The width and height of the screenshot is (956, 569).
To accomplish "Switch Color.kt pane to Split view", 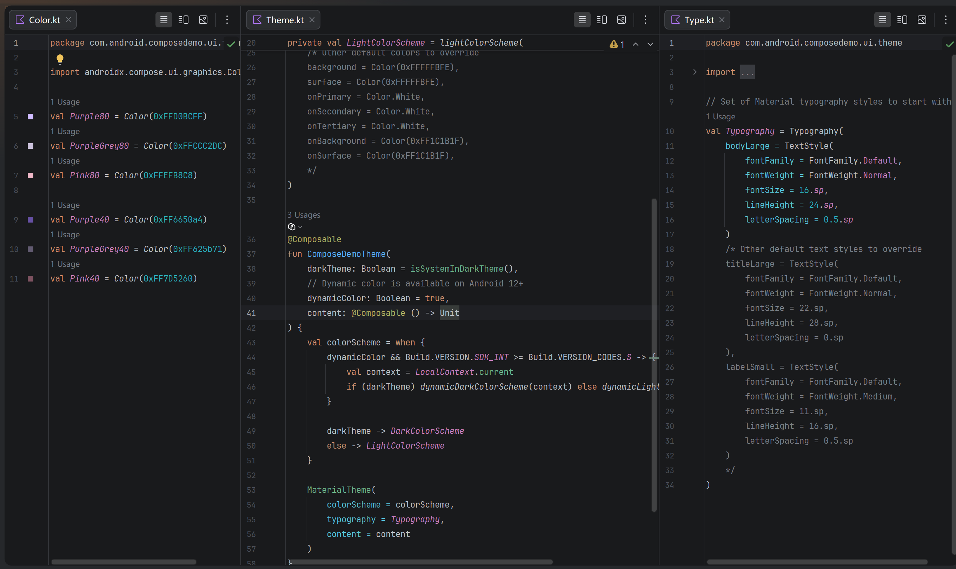I will [184, 20].
